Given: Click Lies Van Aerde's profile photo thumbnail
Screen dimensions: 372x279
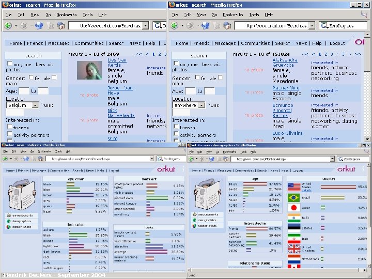Looking at the screenshot, I should (89, 70).
